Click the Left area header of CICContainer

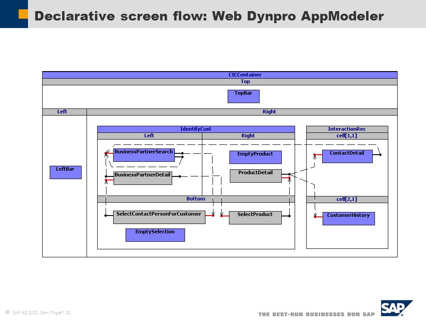[64, 112]
